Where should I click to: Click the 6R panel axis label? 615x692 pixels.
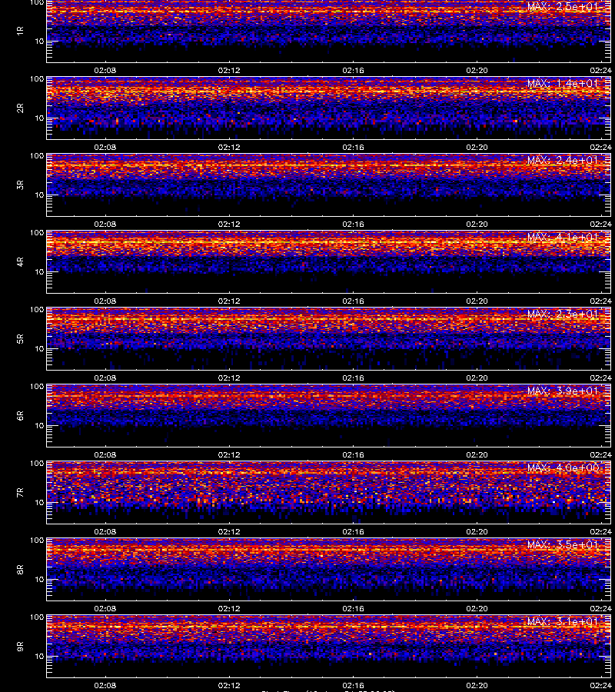pos(20,415)
